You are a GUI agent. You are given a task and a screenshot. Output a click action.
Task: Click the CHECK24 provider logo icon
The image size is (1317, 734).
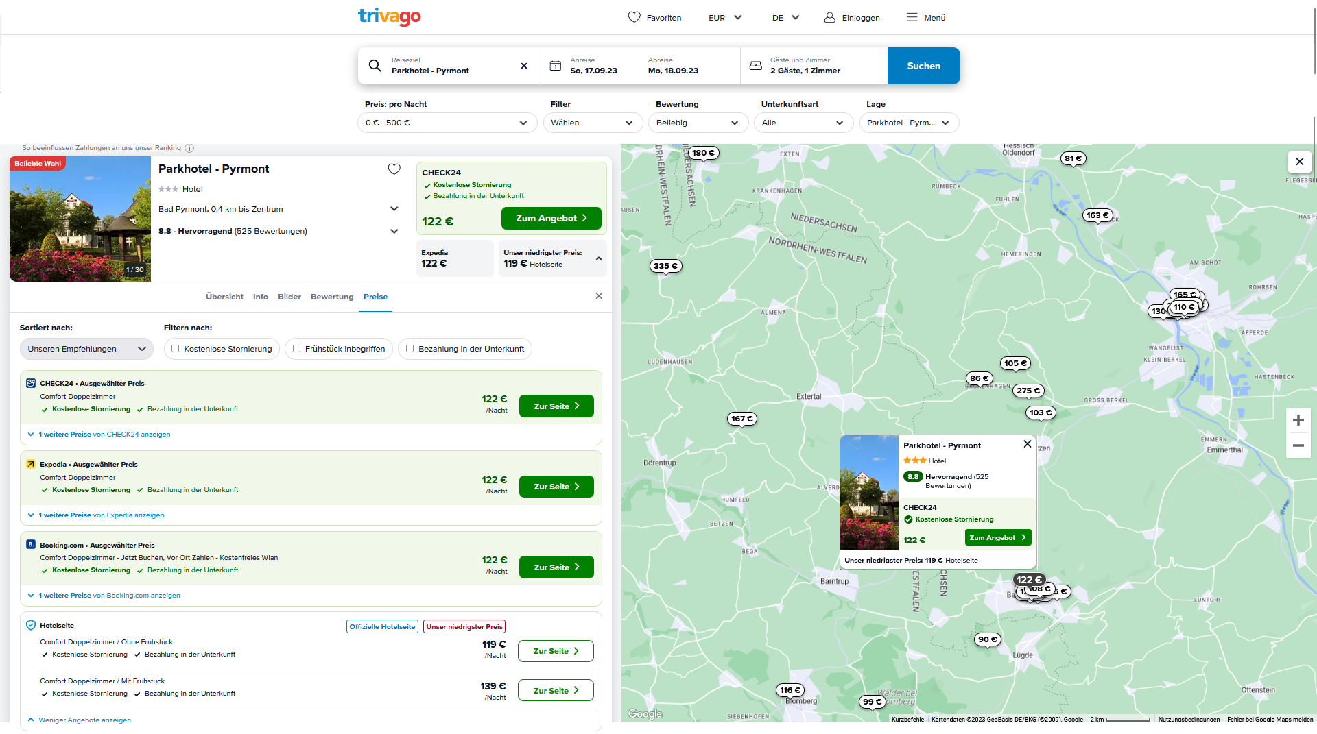click(x=31, y=383)
